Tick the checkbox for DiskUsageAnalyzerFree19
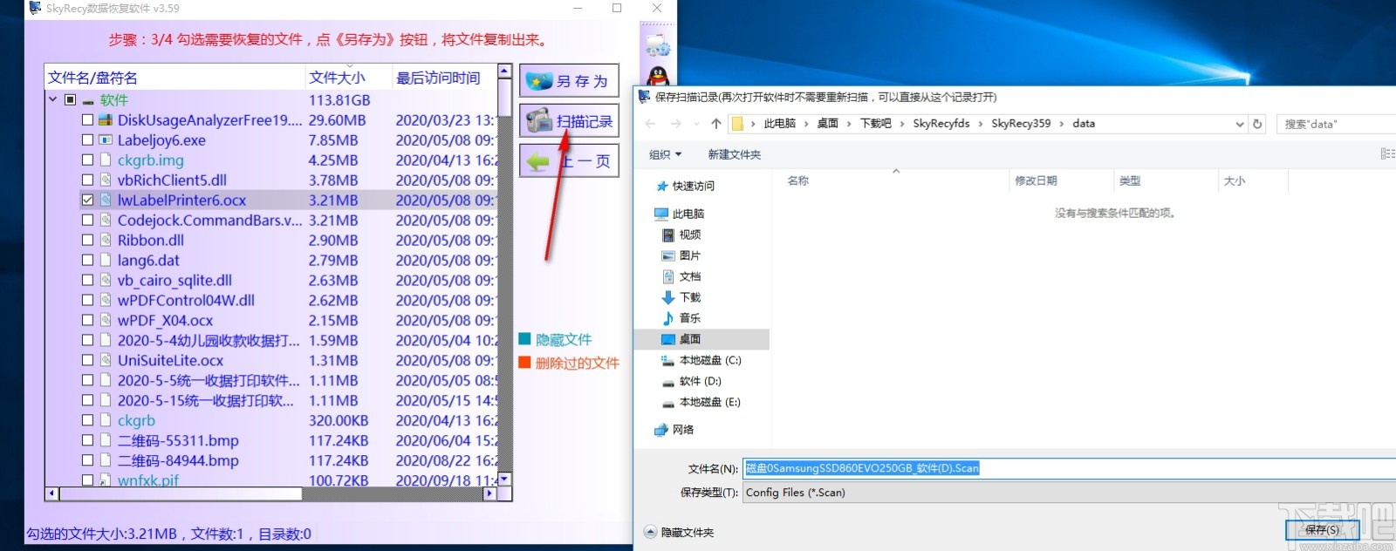 click(x=87, y=120)
